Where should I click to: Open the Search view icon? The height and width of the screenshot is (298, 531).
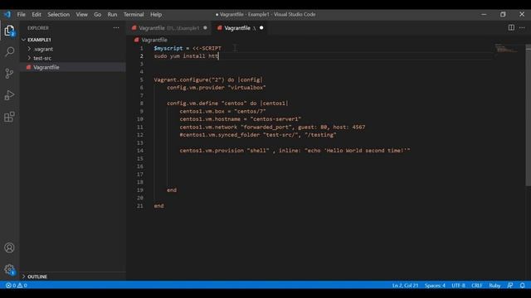click(x=9, y=51)
